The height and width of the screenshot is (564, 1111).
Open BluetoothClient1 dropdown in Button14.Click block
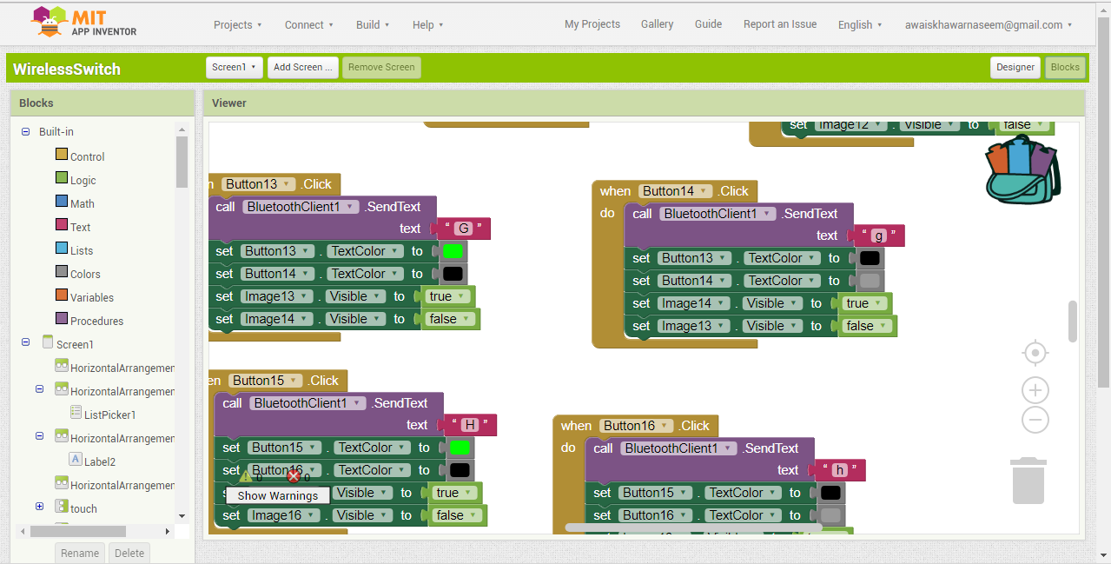(x=718, y=214)
